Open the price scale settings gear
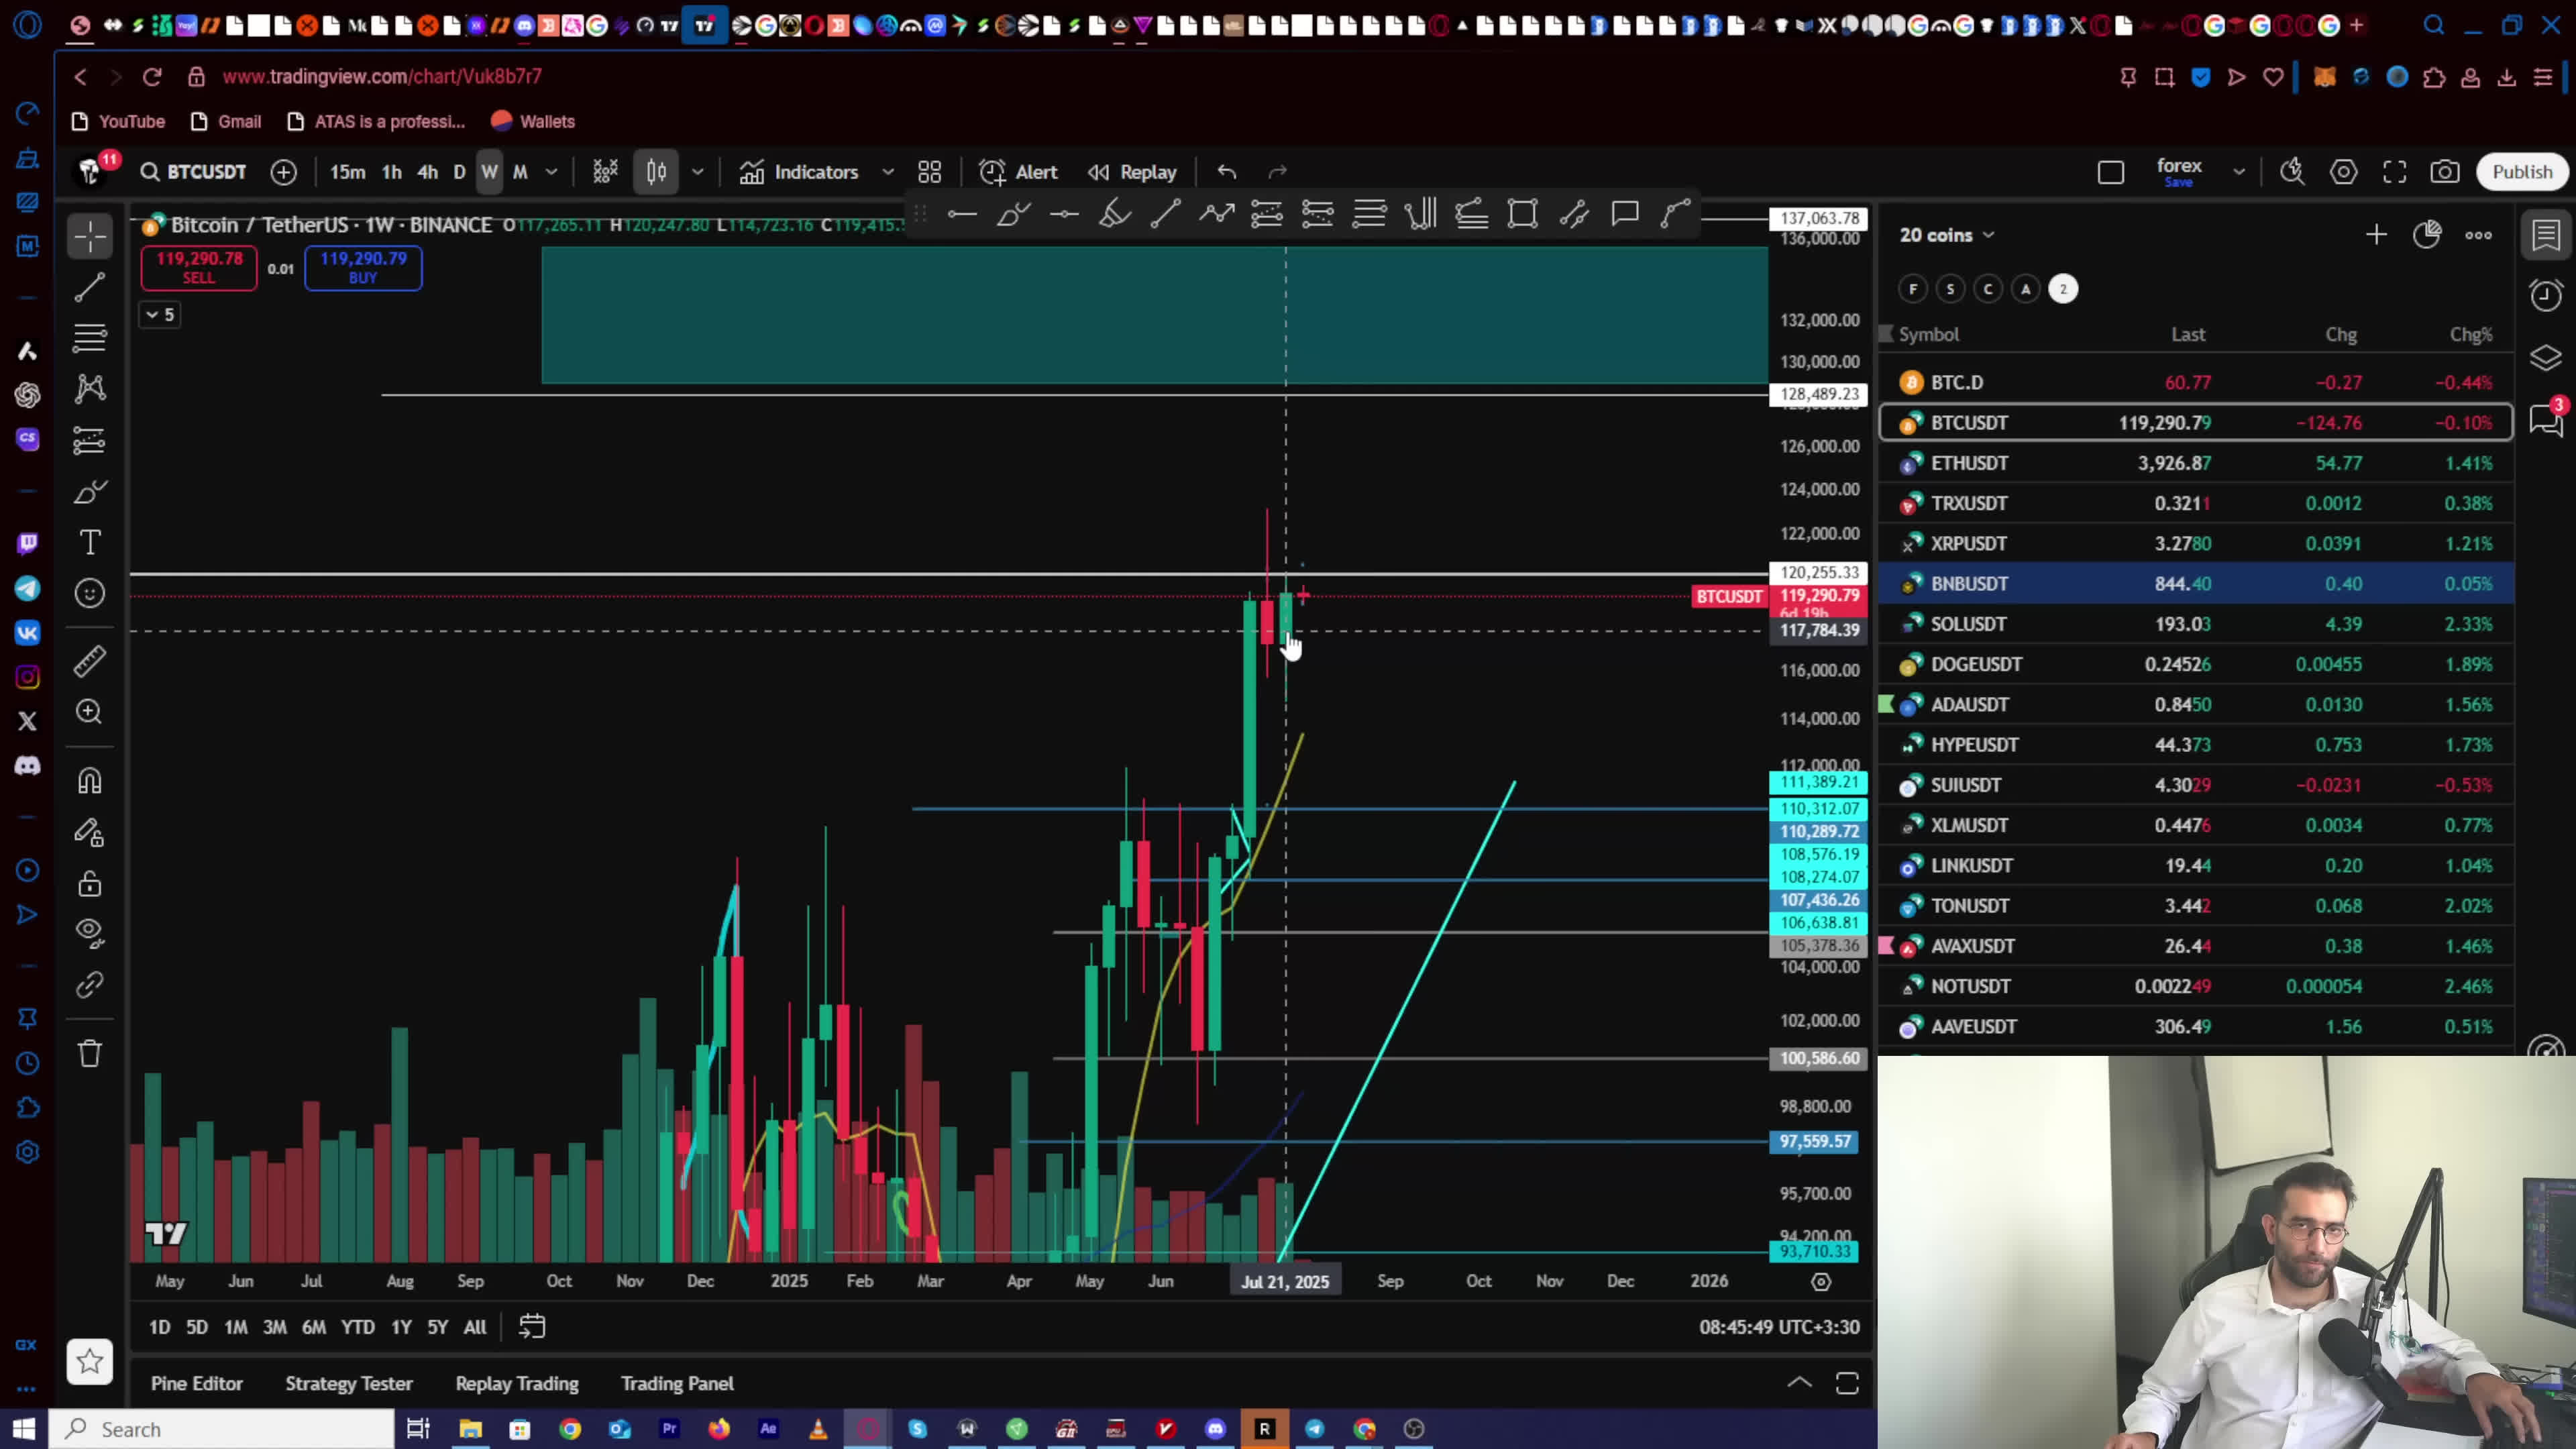2576x1449 pixels. pos(1821,1281)
